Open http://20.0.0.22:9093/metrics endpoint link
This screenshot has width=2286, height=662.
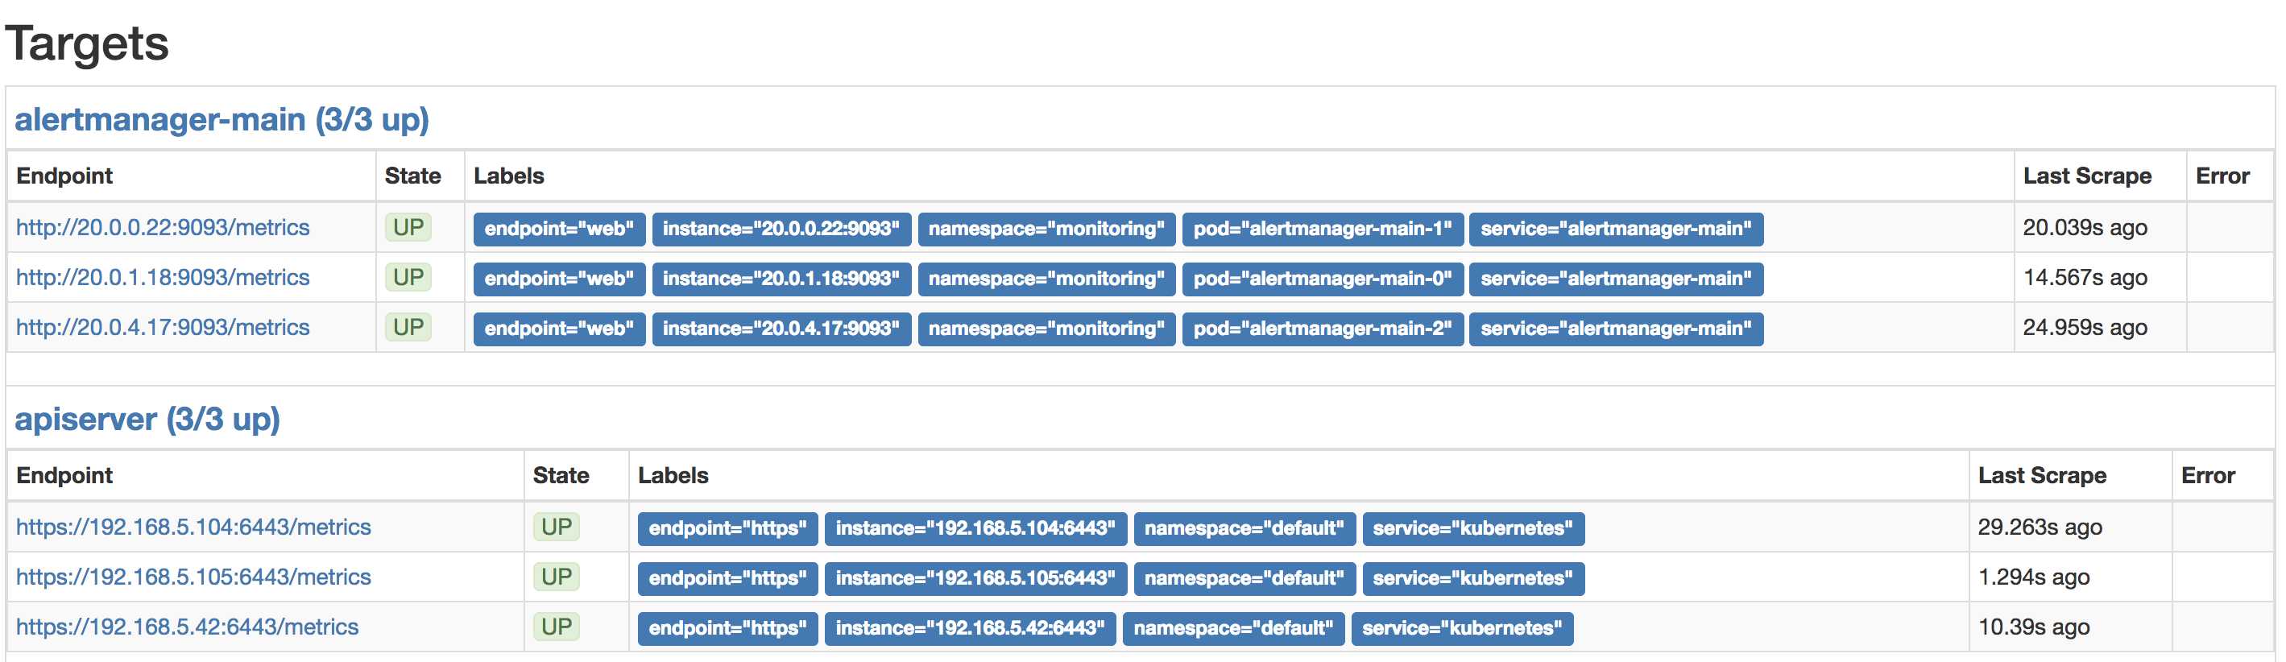tap(163, 227)
